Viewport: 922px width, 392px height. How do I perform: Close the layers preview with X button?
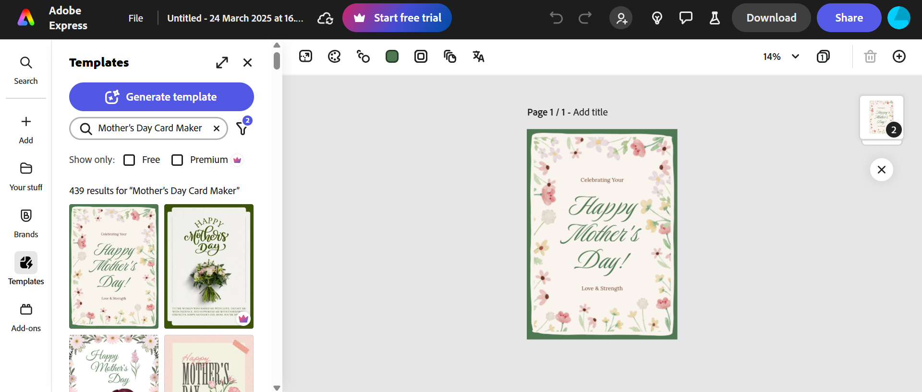pyautogui.click(x=882, y=170)
